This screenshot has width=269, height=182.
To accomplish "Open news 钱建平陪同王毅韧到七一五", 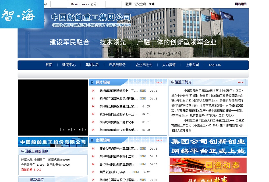I will tap(119, 114).
